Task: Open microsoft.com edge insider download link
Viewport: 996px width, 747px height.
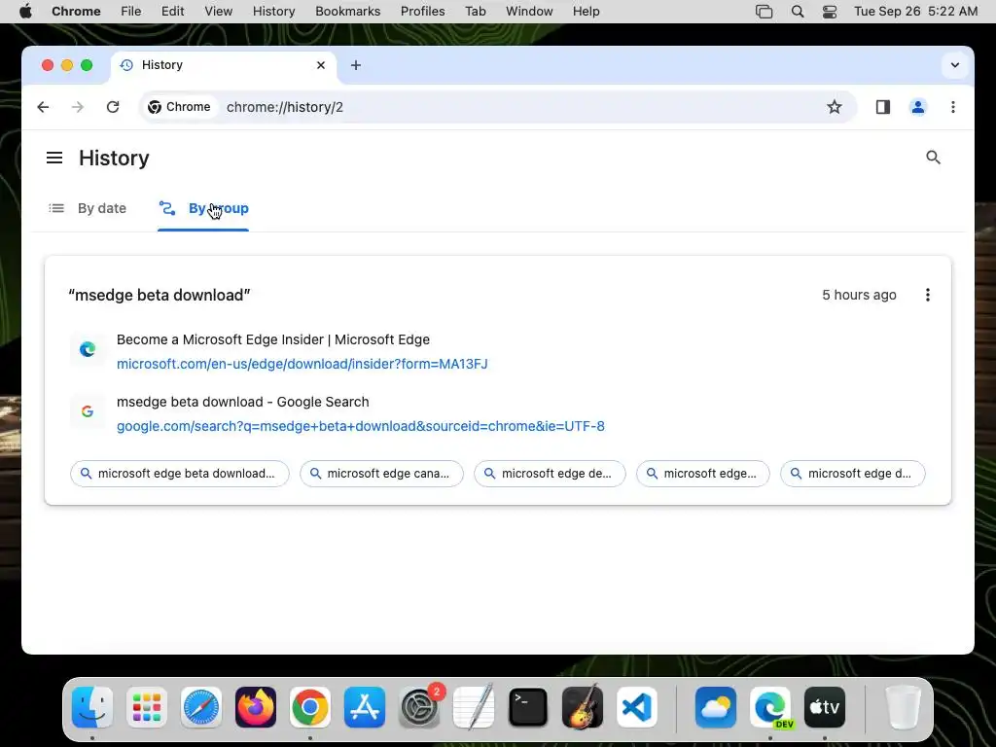Action: coord(302,364)
